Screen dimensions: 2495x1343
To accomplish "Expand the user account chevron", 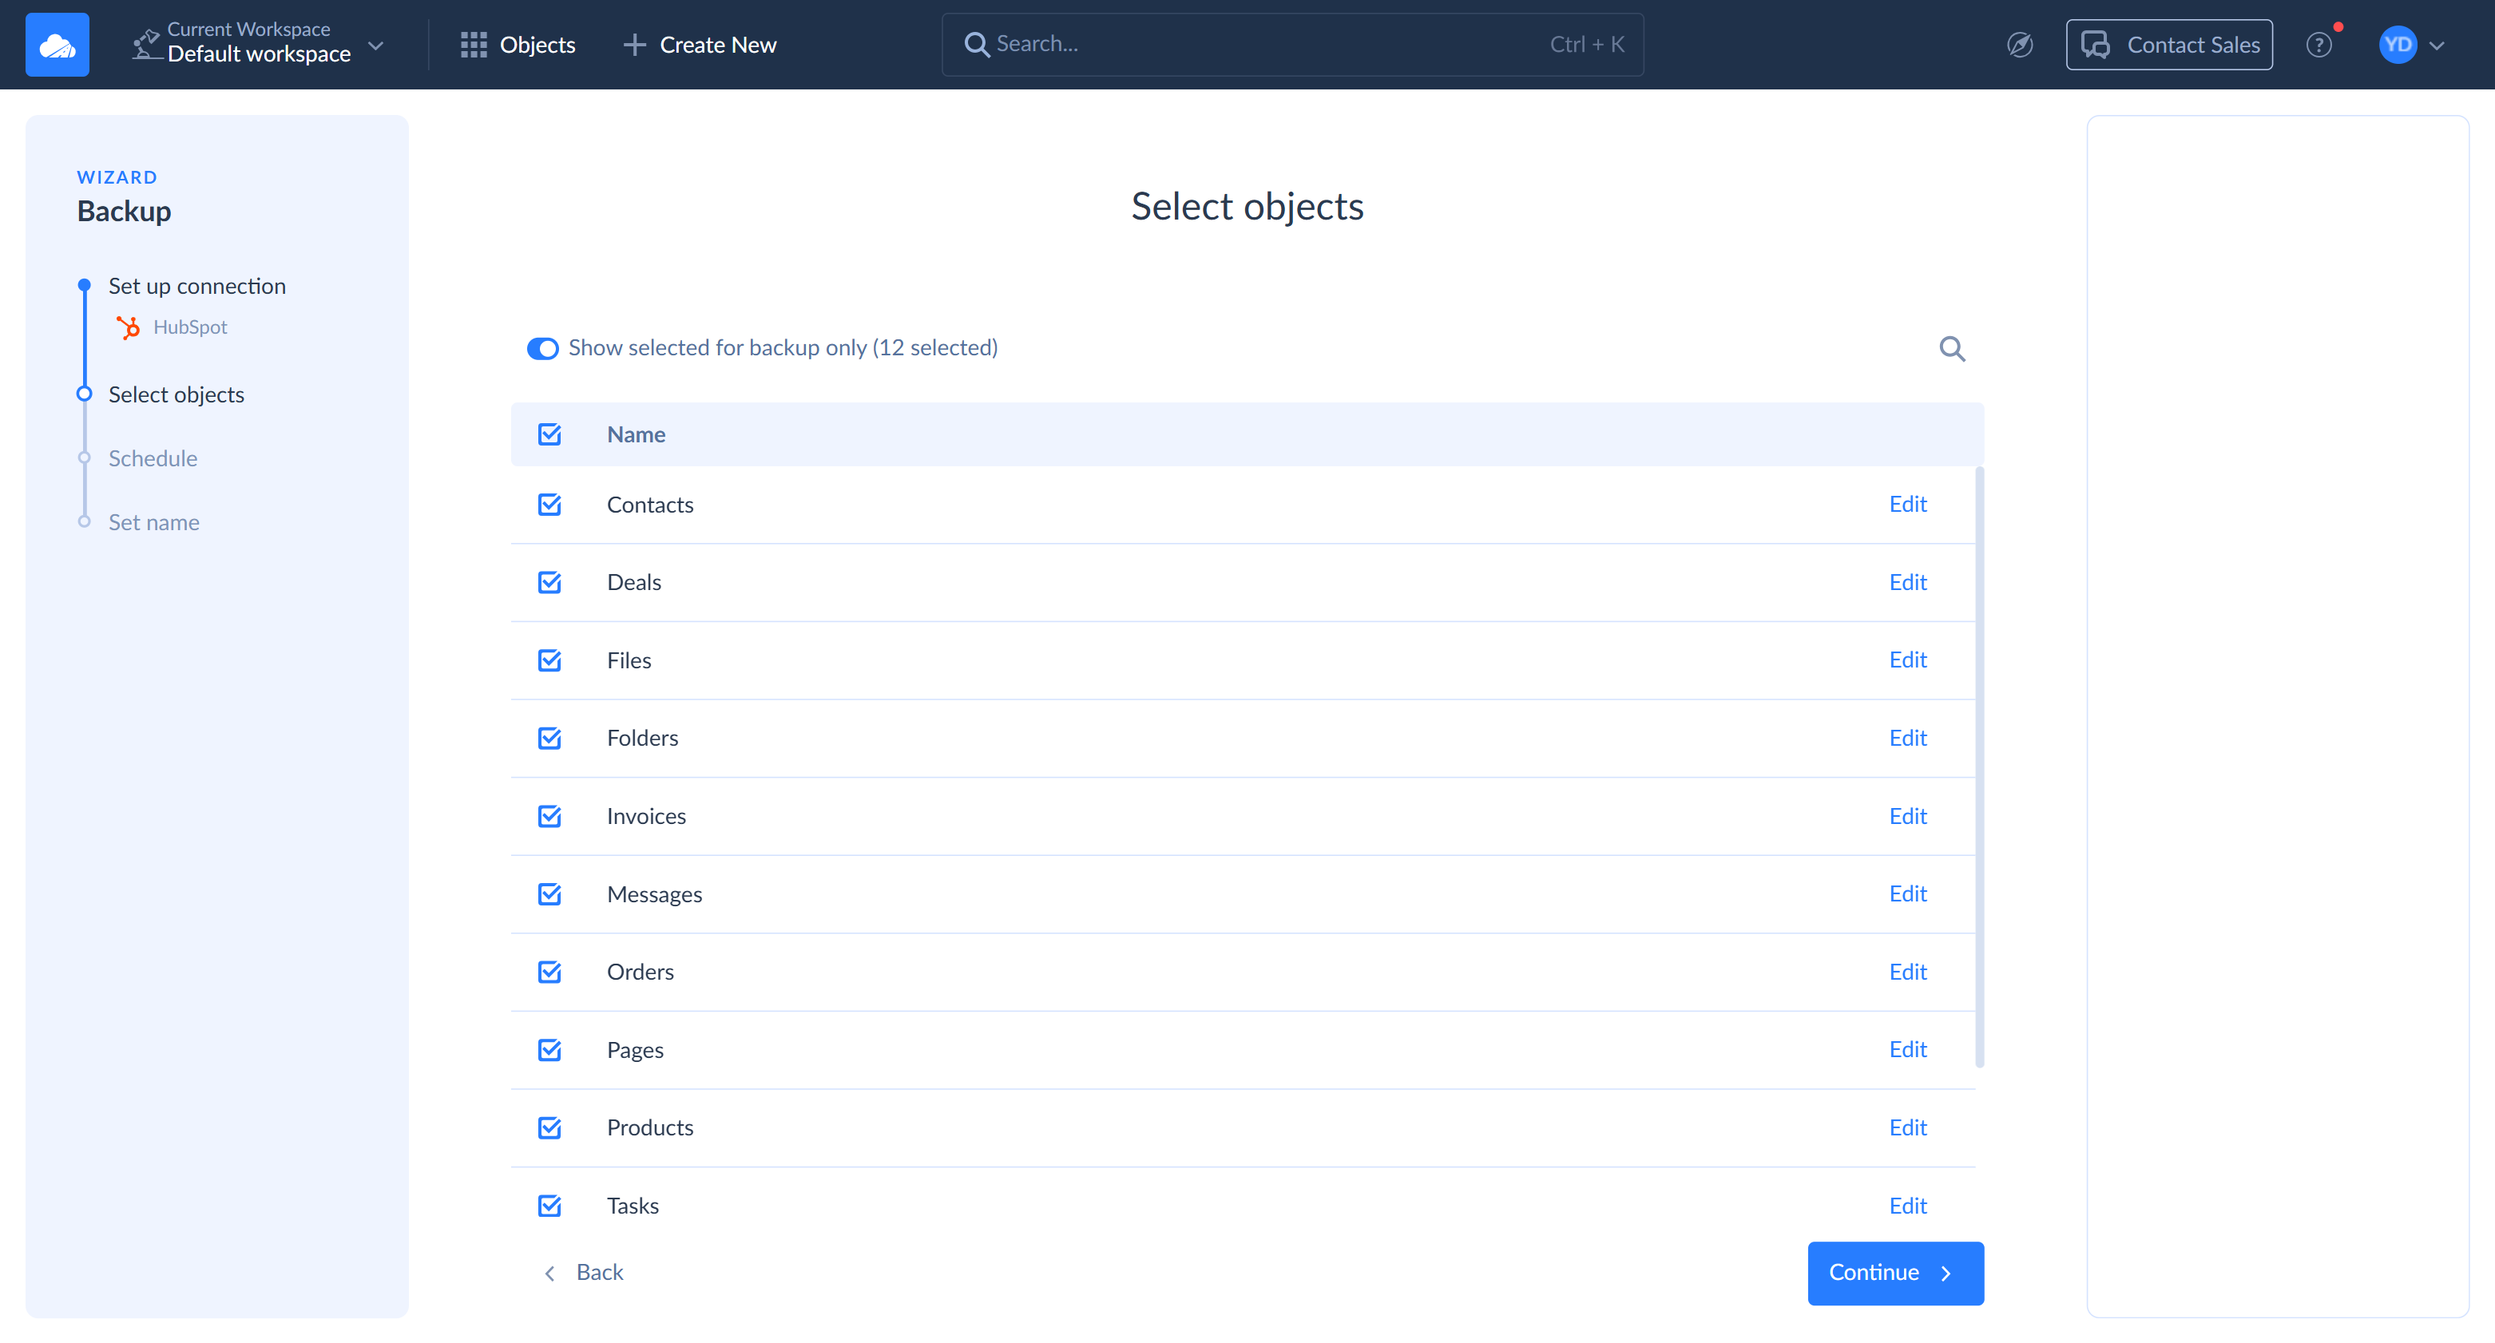I will pos(2437,46).
